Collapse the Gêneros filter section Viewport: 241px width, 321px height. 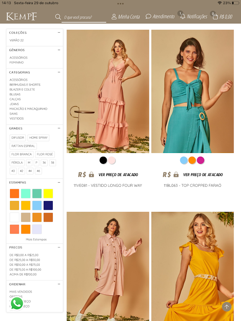(x=59, y=50)
